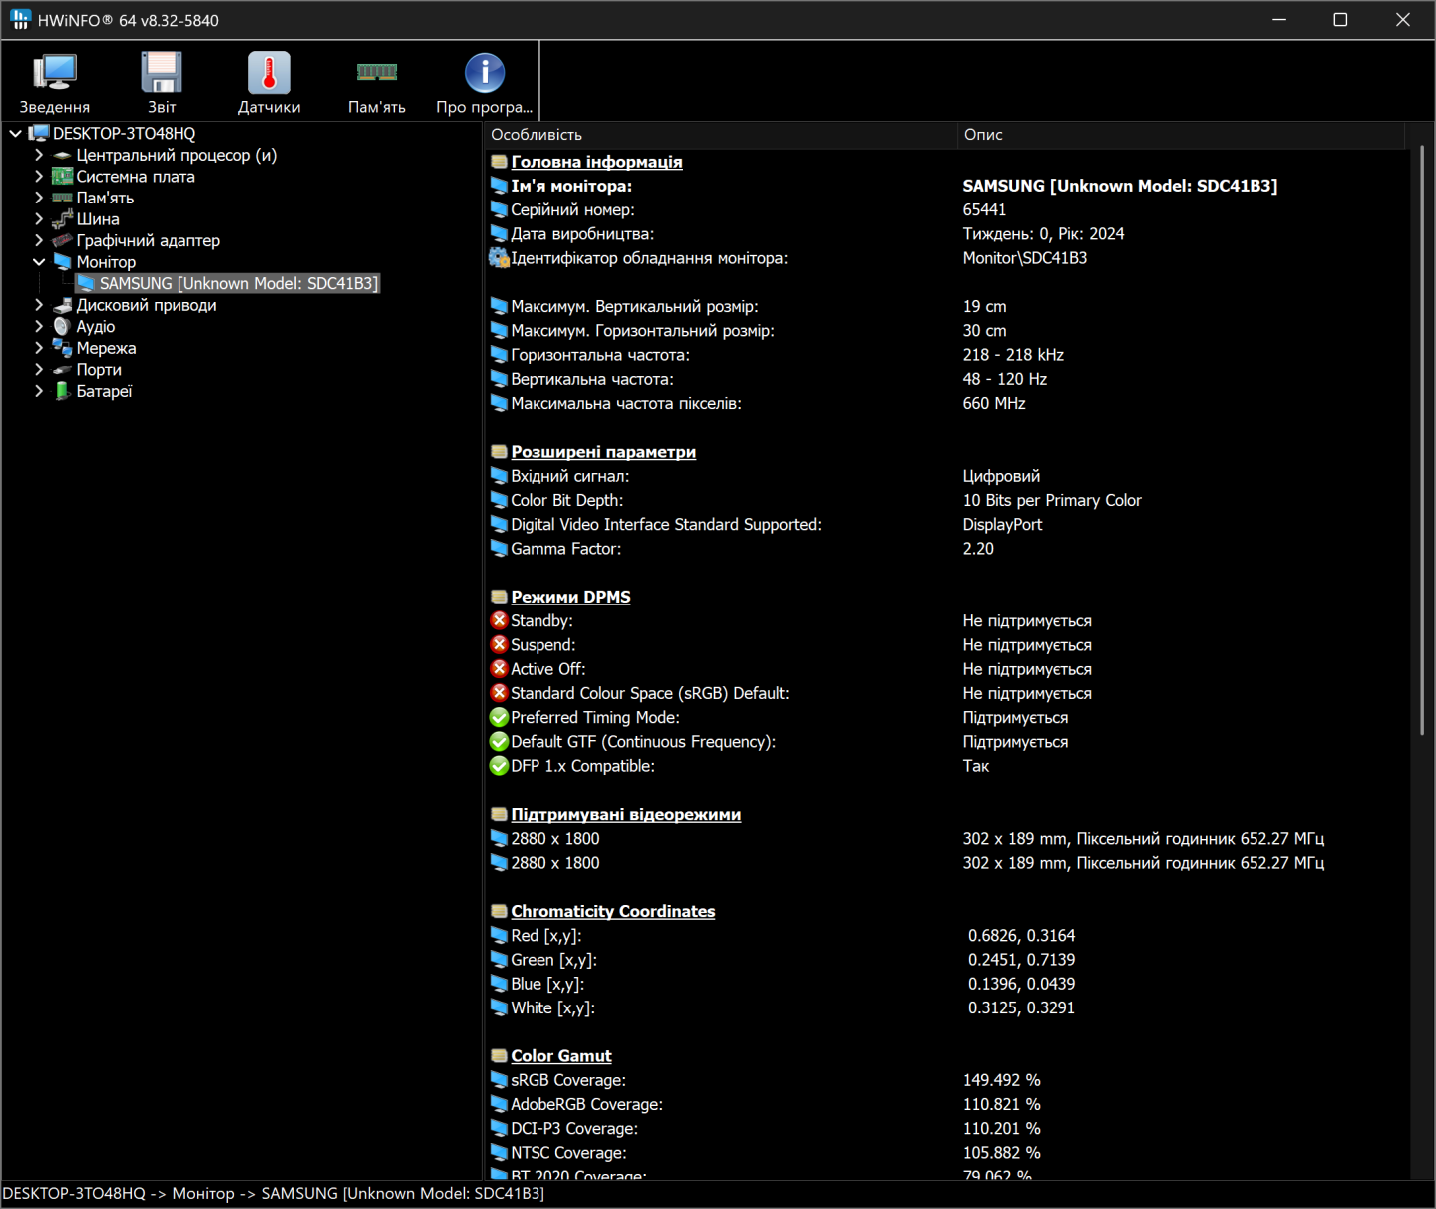The width and height of the screenshot is (1436, 1209).
Task: Click the bus icon beside Шина
Action: [x=62, y=219]
